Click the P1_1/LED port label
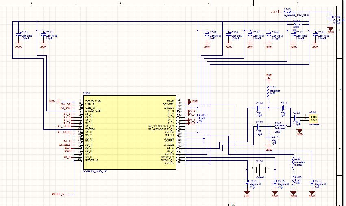This screenshot has width=346, height=206. (x=64, y=126)
